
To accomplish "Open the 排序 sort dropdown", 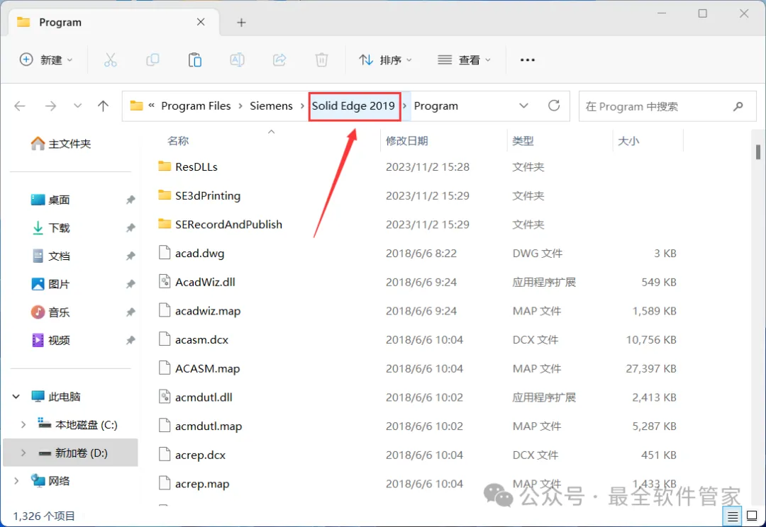I will tap(386, 60).
